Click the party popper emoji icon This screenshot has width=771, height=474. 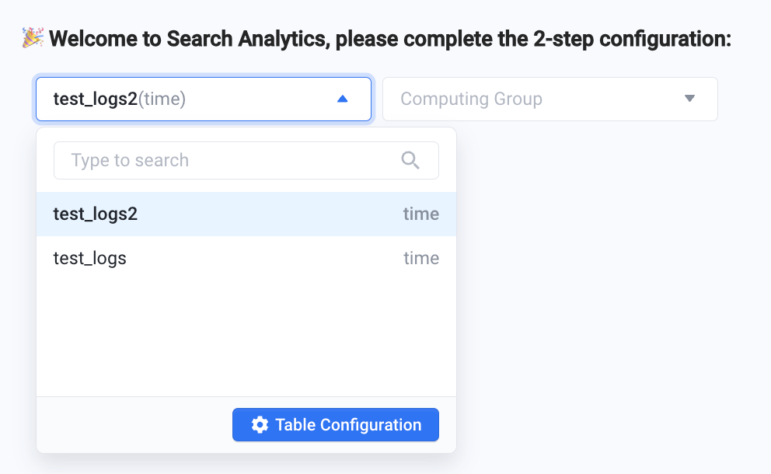pos(33,38)
